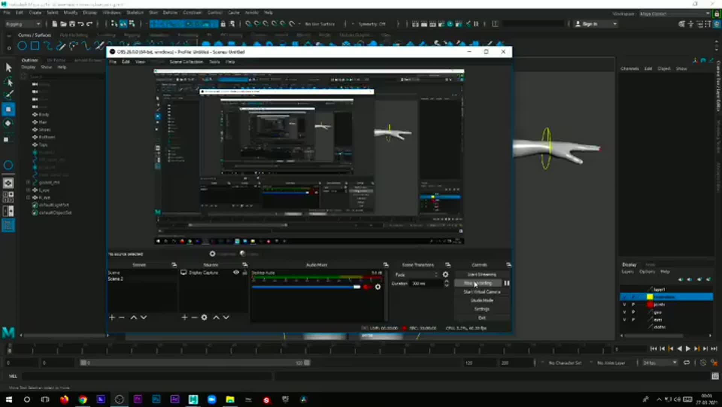Click the yellow layer color swatch

coord(650,297)
